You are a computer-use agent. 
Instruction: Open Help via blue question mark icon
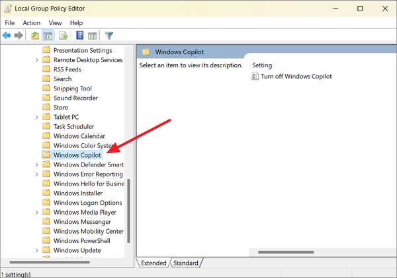pos(80,35)
